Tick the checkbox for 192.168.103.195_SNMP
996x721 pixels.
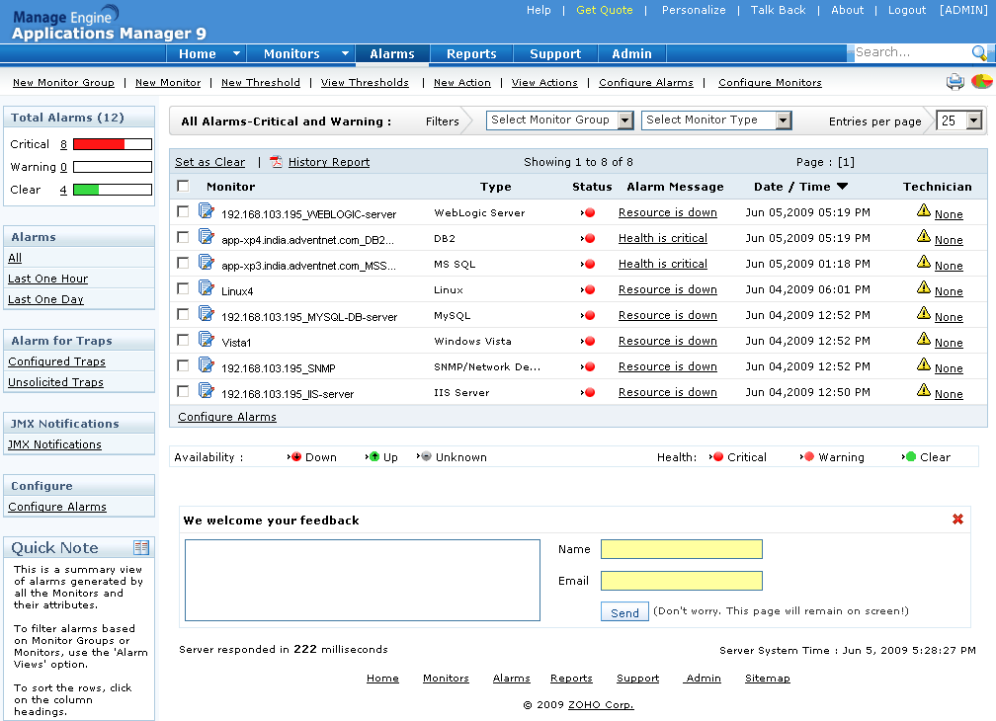pos(183,365)
